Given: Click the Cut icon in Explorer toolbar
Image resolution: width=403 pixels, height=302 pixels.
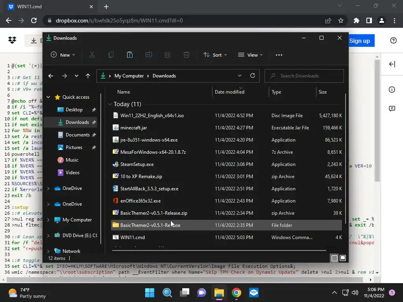Looking at the screenshot, I should click(92, 55).
